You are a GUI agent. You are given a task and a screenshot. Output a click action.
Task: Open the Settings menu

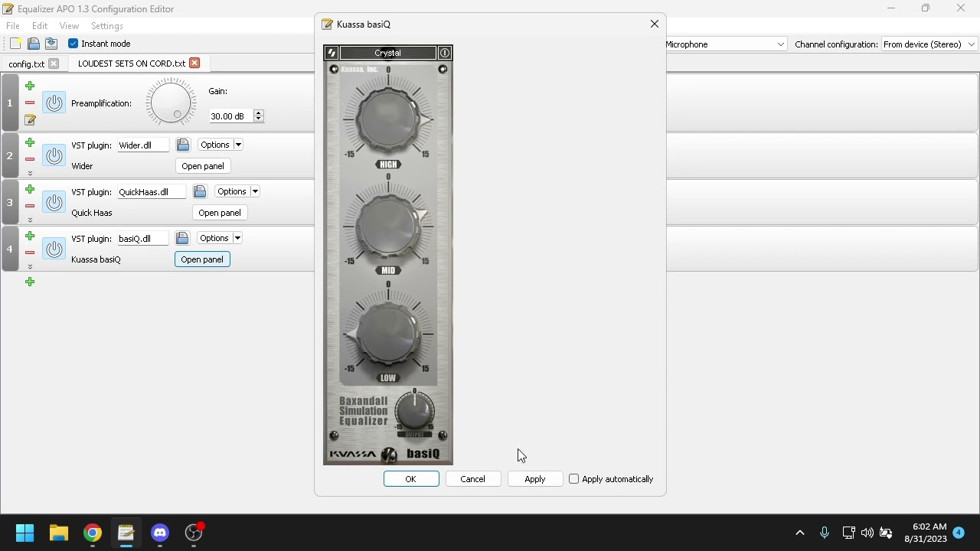pyautogui.click(x=107, y=26)
